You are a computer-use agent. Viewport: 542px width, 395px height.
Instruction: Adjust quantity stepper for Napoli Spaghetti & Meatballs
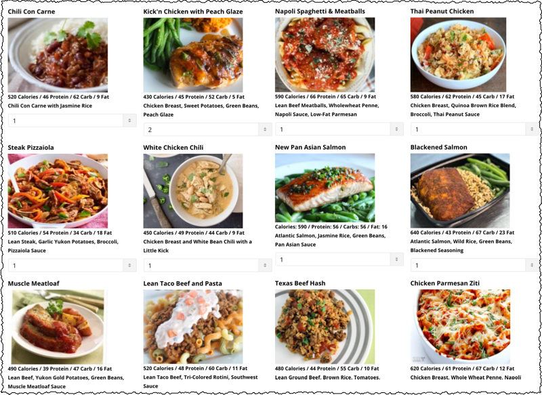[x=397, y=129]
